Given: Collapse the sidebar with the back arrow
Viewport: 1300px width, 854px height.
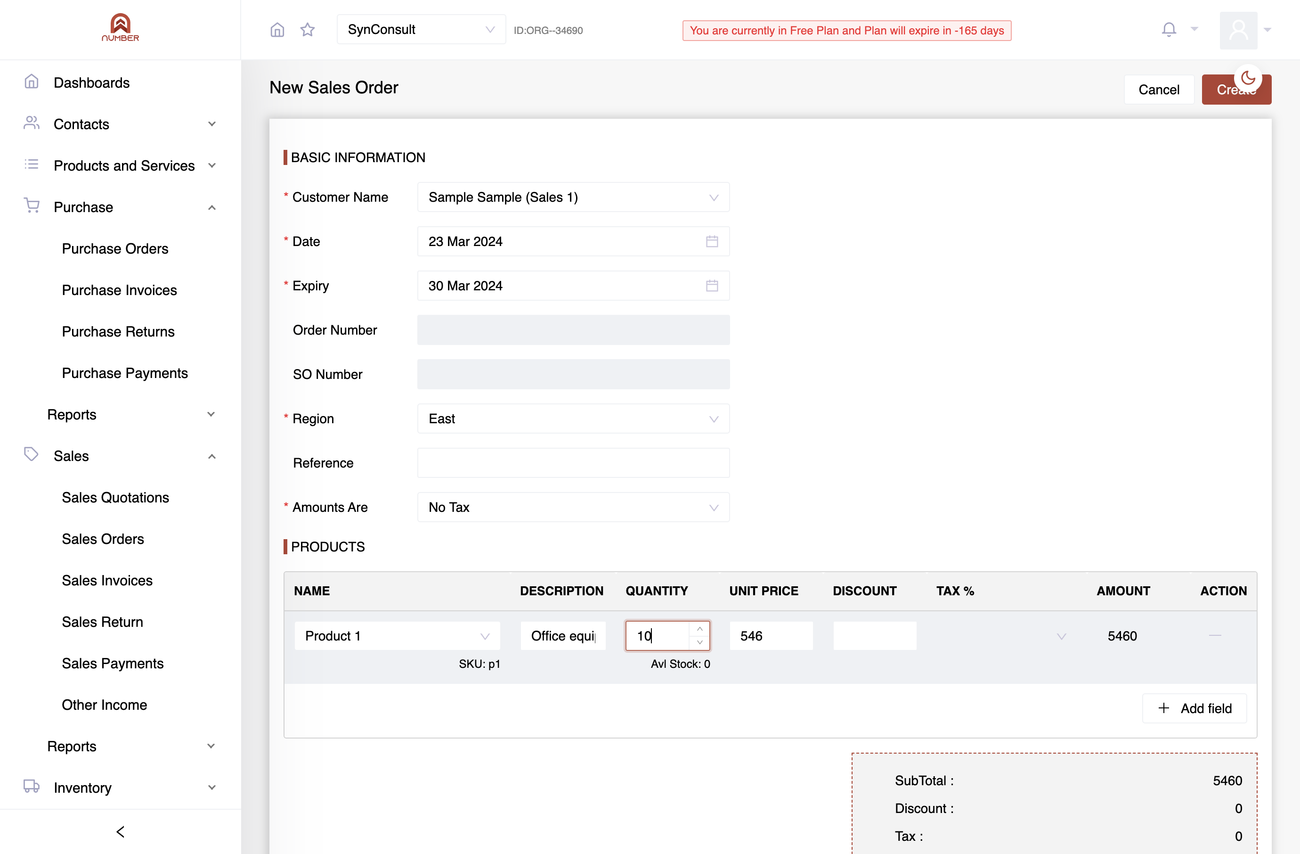Looking at the screenshot, I should click(x=121, y=831).
